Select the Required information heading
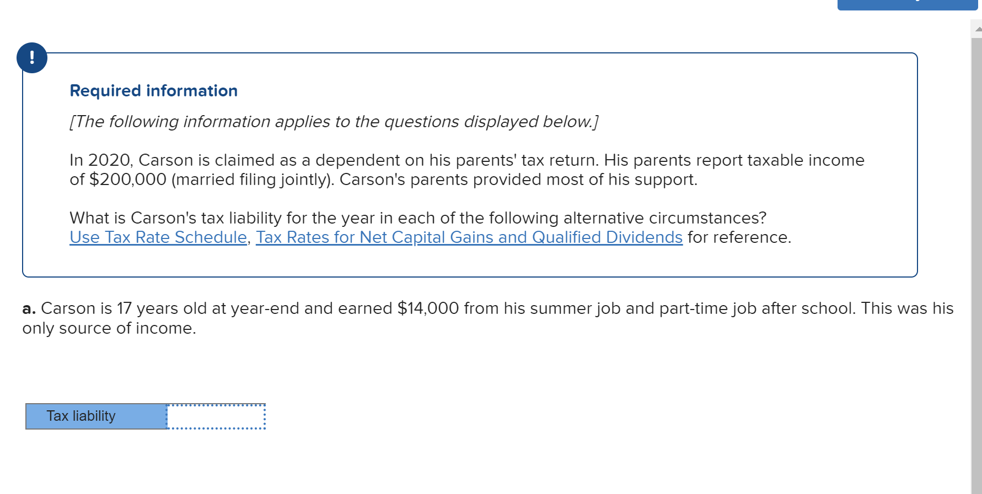 coord(153,90)
